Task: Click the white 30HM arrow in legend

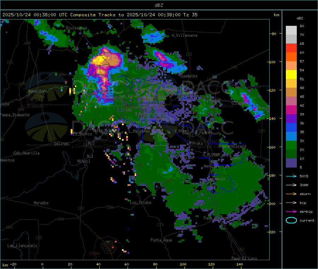Action: click(x=291, y=185)
